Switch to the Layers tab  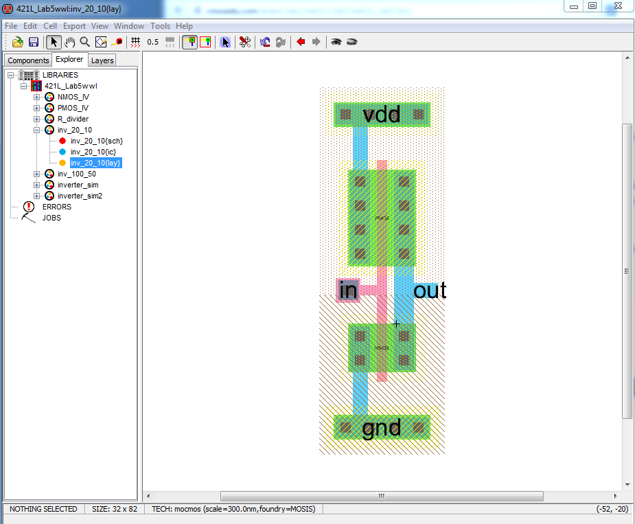[x=102, y=60]
